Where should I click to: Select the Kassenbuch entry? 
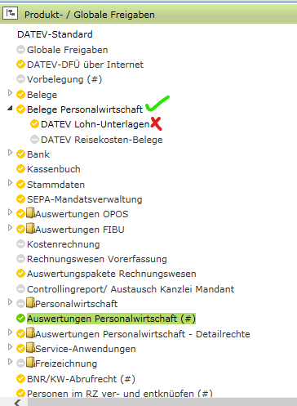tap(54, 169)
